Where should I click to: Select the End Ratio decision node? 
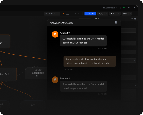pyautogui.click(x=8, y=74)
